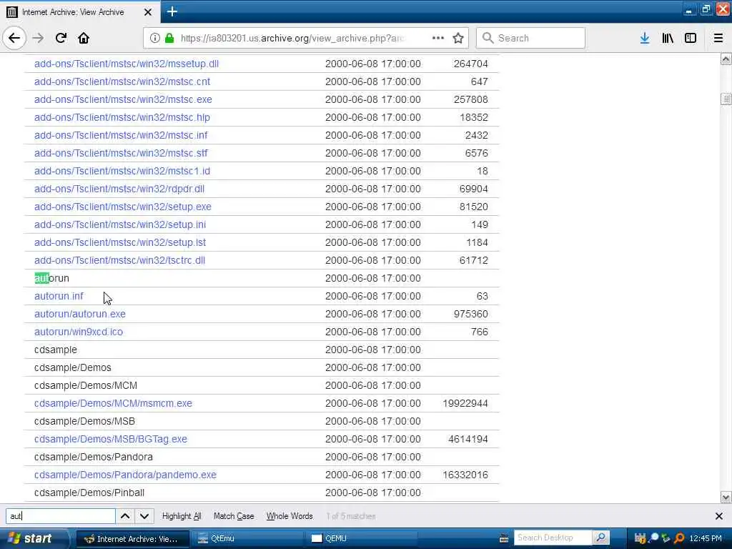Image resolution: width=732 pixels, height=549 pixels.
Task: Reload the current page
Action: click(x=61, y=38)
